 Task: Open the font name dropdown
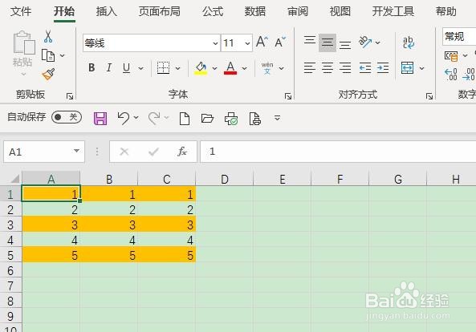click(x=215, y=43)
